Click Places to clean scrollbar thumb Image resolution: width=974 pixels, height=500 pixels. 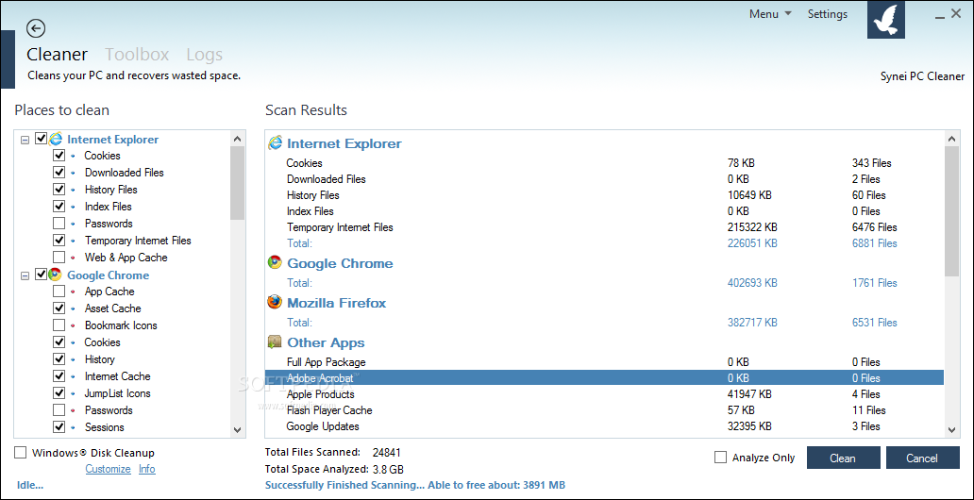[x=237, y=183]
